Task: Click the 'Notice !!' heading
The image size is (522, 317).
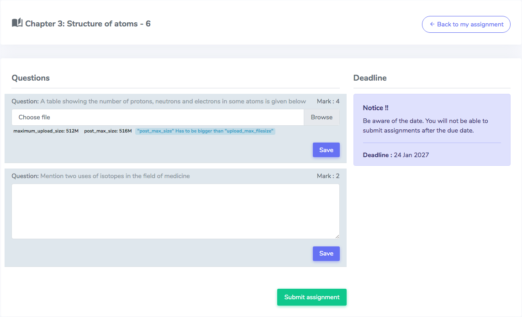Action: (375, 108)
